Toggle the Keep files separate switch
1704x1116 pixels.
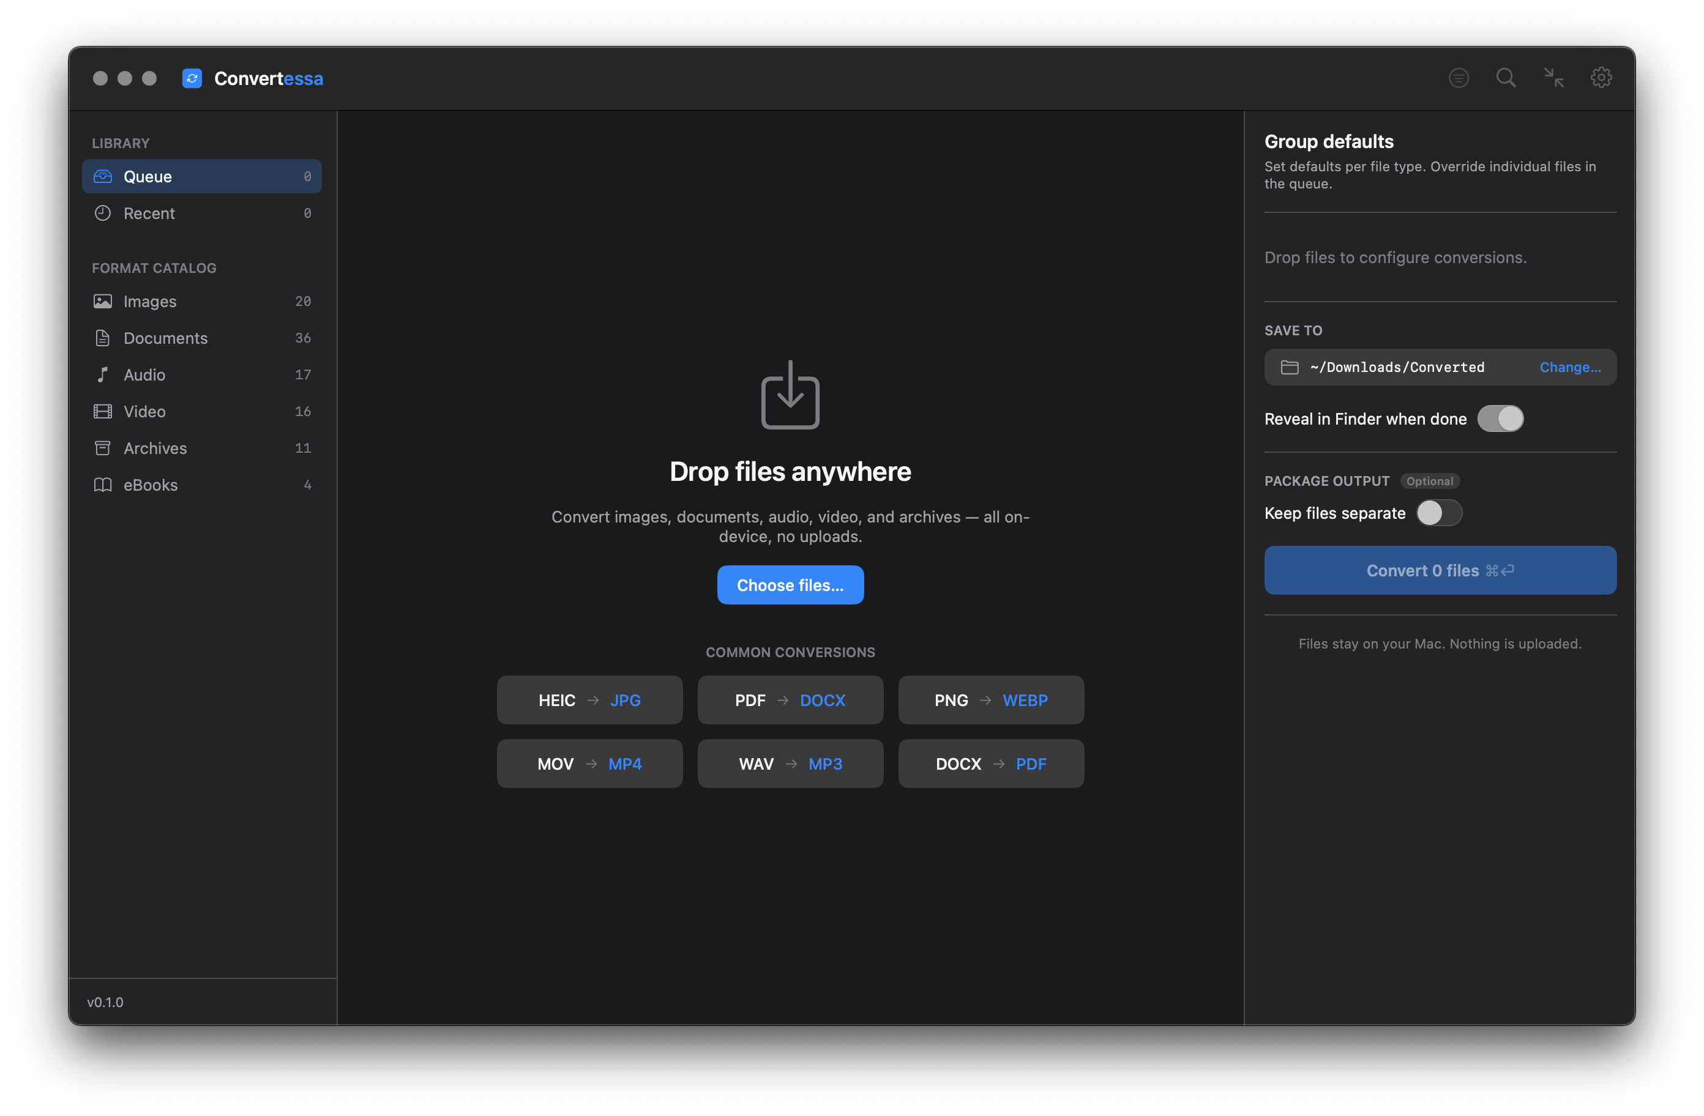click(x=1438, y=513)
